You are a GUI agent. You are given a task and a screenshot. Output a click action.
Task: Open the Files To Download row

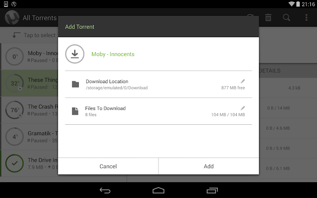(x=158, y=111)
